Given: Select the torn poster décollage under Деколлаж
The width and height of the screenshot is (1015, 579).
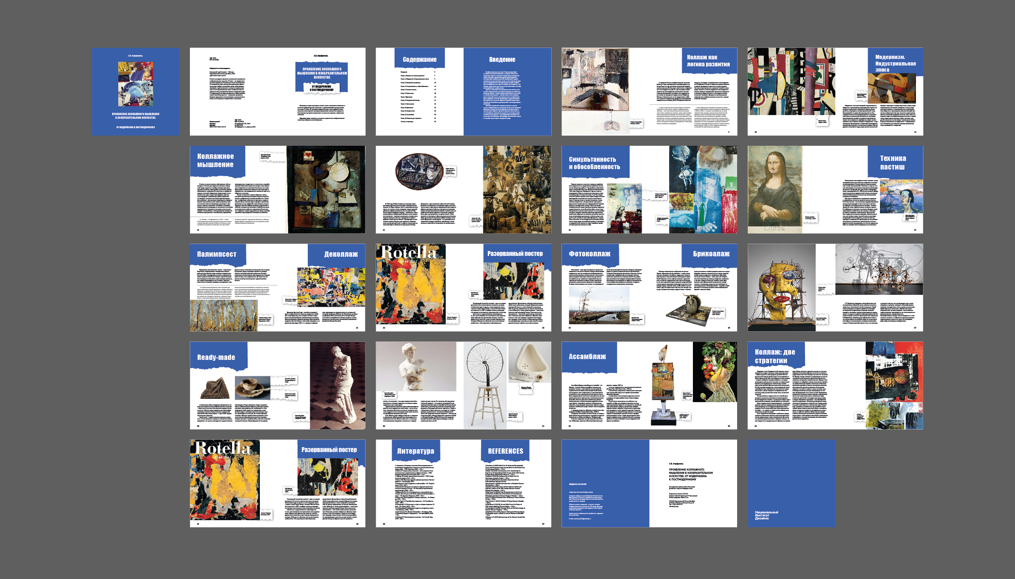Looking at the screenshot, I should (x=331, y=287).
